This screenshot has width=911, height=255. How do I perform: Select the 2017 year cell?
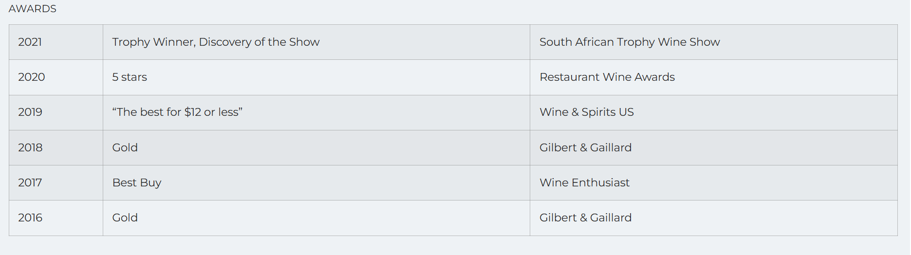tap(56, 183)
